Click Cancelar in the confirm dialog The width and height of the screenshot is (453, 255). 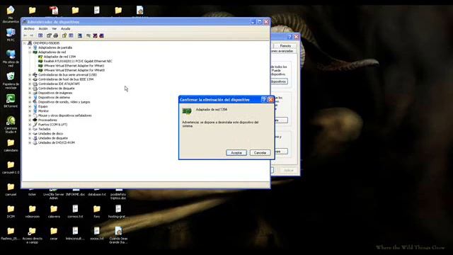click(x=260, y=153)
